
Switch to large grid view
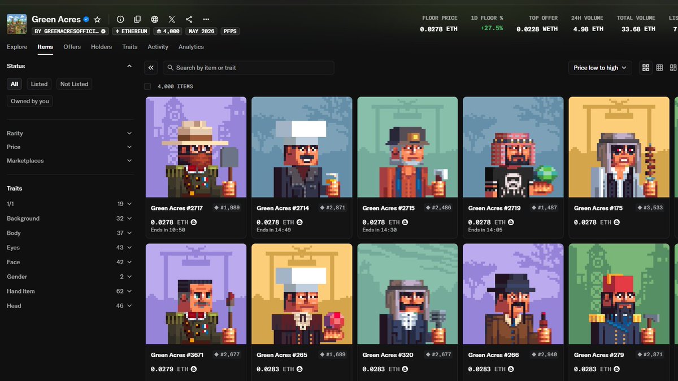[x=646, y=68]
